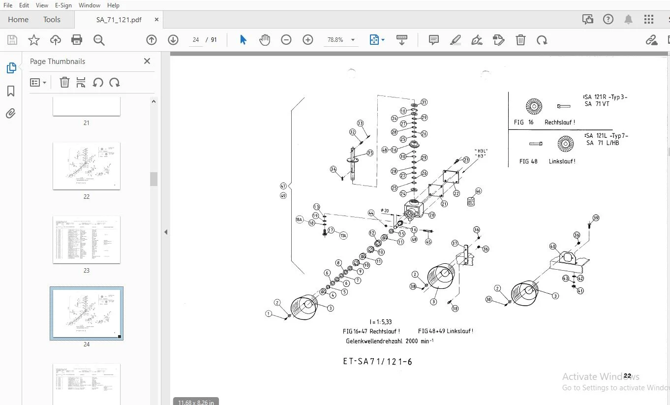Image resolution: width=670 pixels, height=405 pixels.
Task: Upload file to cloud icon
Action: 56,40
